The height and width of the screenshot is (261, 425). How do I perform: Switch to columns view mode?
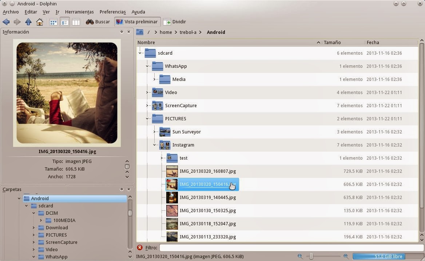[76, 22]
